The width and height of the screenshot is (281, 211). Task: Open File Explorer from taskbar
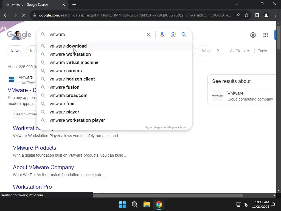(147, 204)
